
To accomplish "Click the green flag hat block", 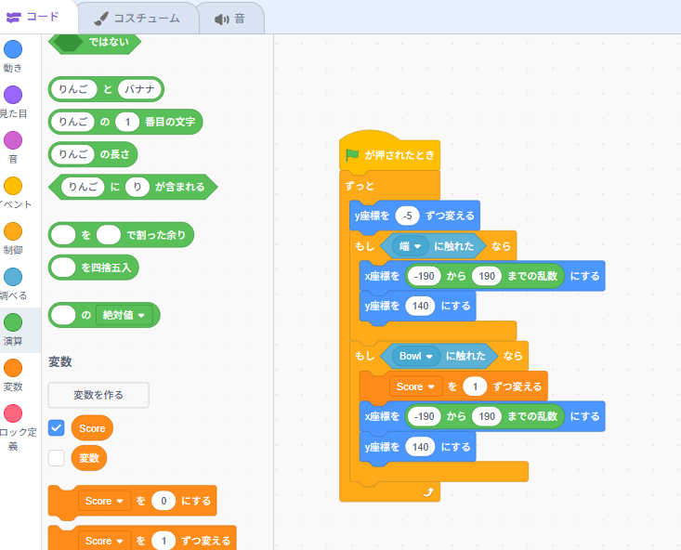I will click(x=388, y=155).
